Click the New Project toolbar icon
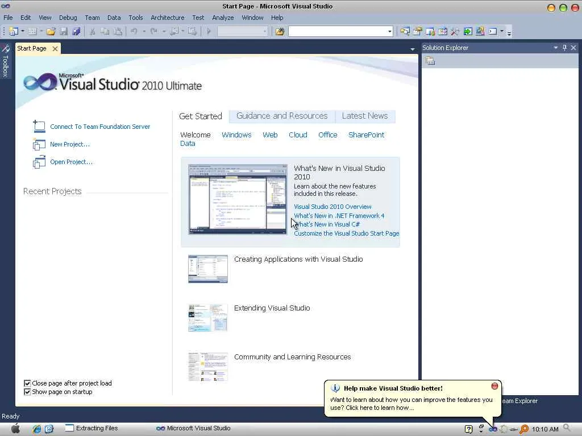This screenshot has width=582, height=436. point(14,32)
